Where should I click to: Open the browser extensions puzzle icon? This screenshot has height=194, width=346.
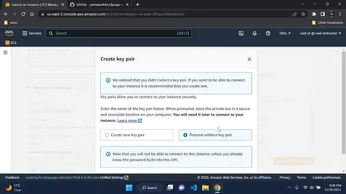pos(314,14)
